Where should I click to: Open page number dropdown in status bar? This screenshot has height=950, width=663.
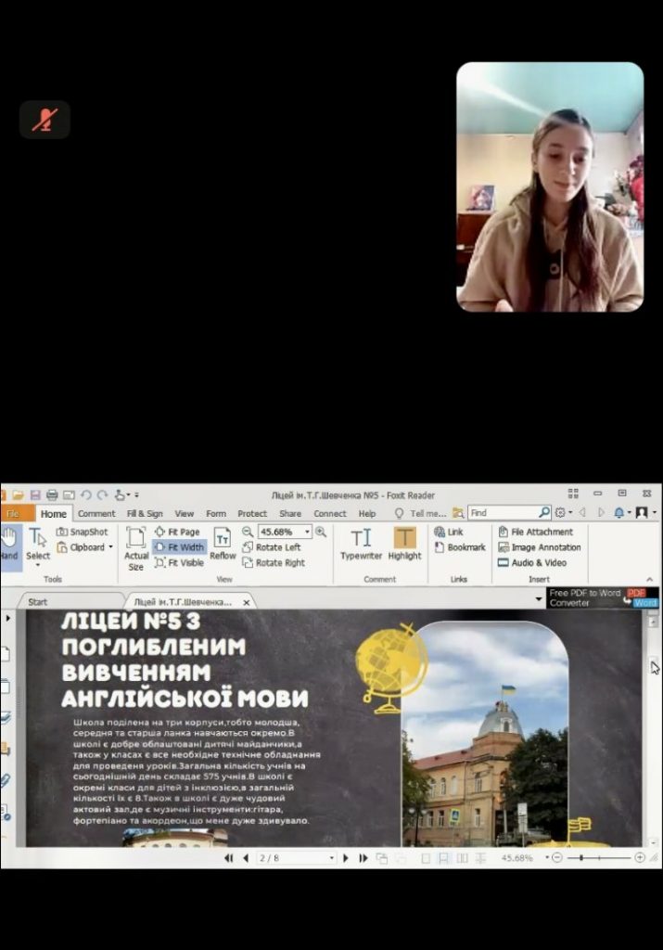(x=332, y=858)
